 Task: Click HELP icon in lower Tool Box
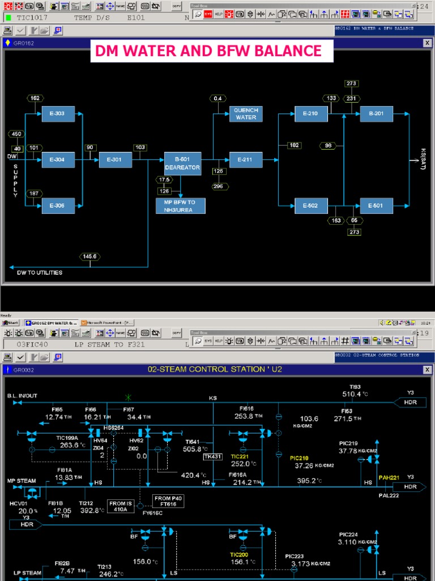pyautogui.click(x=219, y=341)
